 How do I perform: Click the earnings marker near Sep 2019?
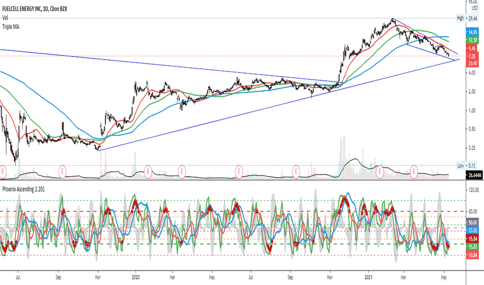63,170
